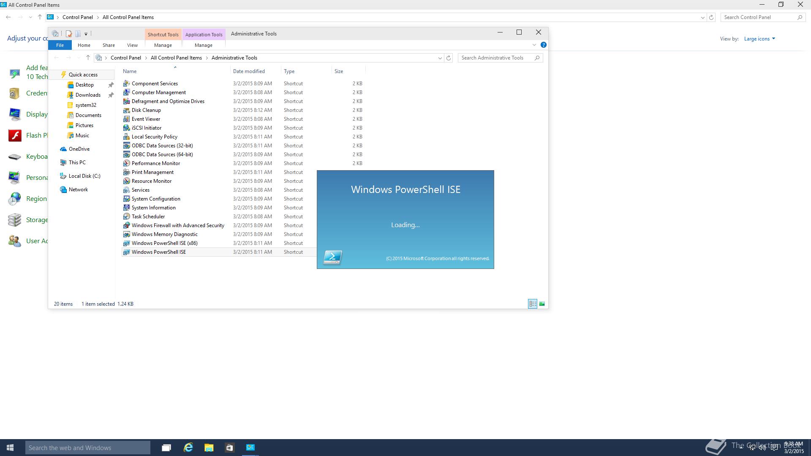
Task: Open the Control Panel address bar history dropdown
Action: point(702,17)
